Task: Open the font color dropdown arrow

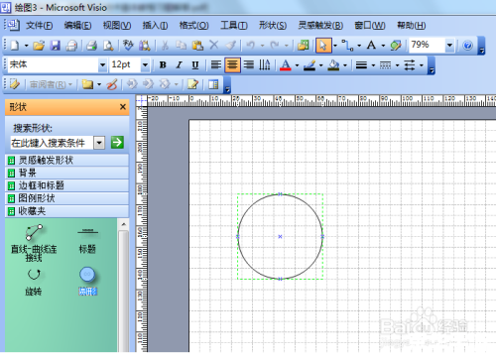Action: [x=297, y=65]
